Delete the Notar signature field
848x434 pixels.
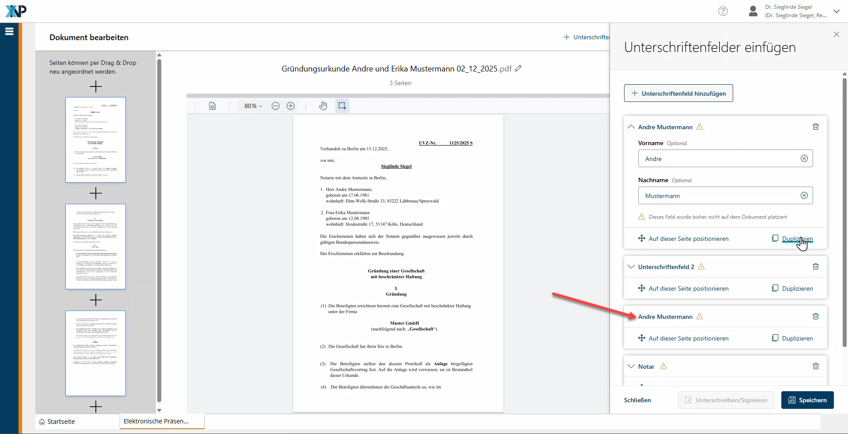816,366
